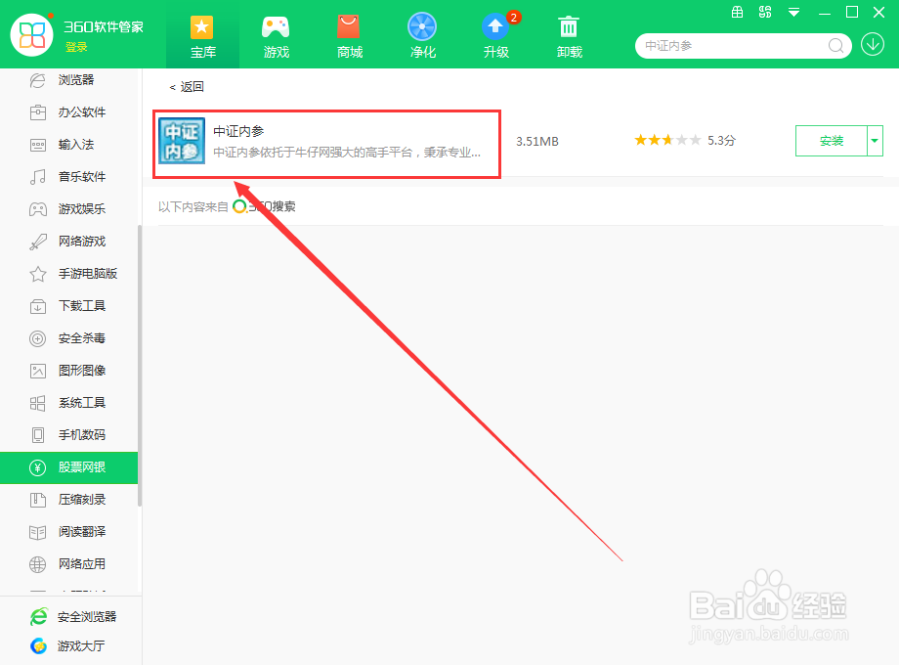This screenshot has width=899, height=665.
Task: Select 阅读翻译 category in sidebar
Action: coord(68,532)
